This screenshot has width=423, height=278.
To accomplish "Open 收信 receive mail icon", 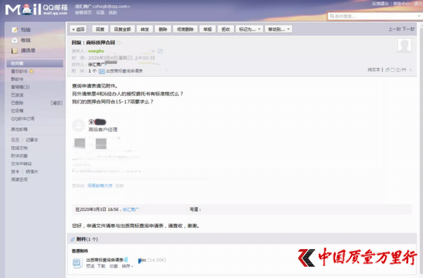I will pos(15,40).
